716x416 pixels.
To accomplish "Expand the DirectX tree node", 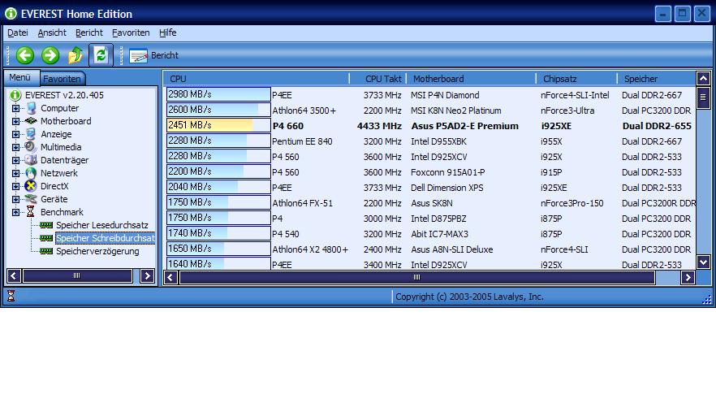I will coord(16,186).
